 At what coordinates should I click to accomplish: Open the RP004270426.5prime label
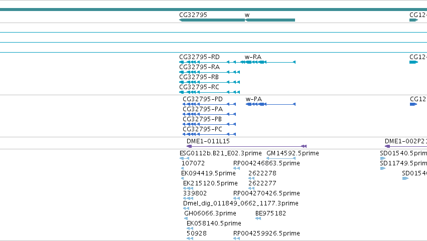(266, 194)
